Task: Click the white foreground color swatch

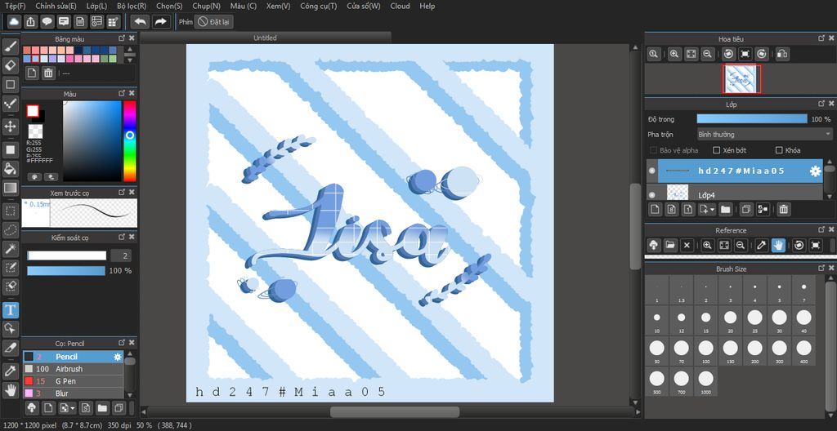Action: [33, 111]
